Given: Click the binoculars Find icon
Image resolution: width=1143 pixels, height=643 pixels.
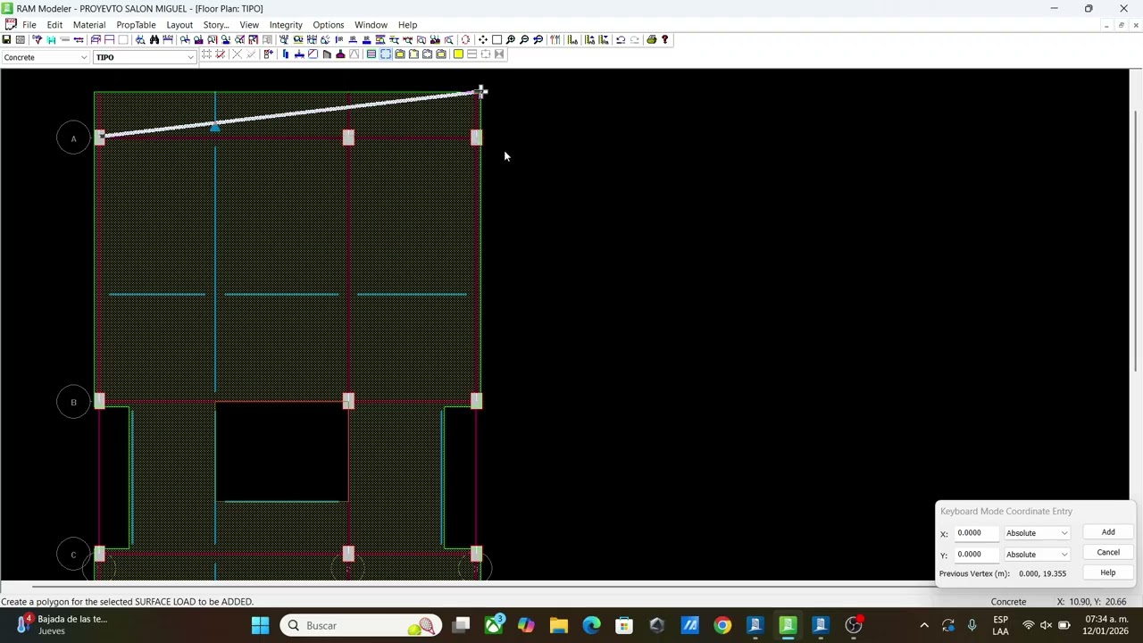Looking at the screenshot, I should pos(154,39).
